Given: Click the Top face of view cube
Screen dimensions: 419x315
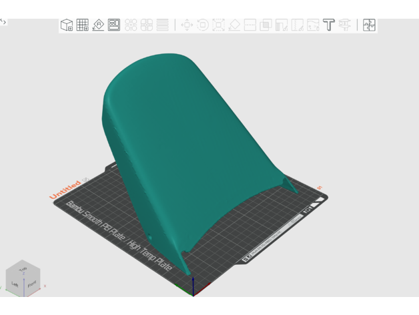Looking at the screenshot, I should [x=23, y=270].
